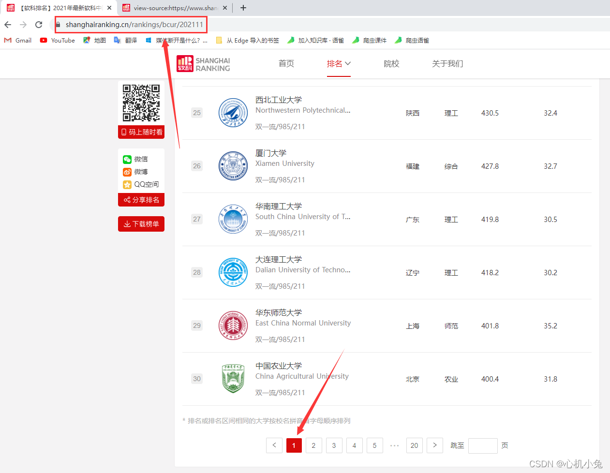Go forward with the browser forward arrow
Image resolution: width=610 pixels, height=473 pixels.
point(23,25)
